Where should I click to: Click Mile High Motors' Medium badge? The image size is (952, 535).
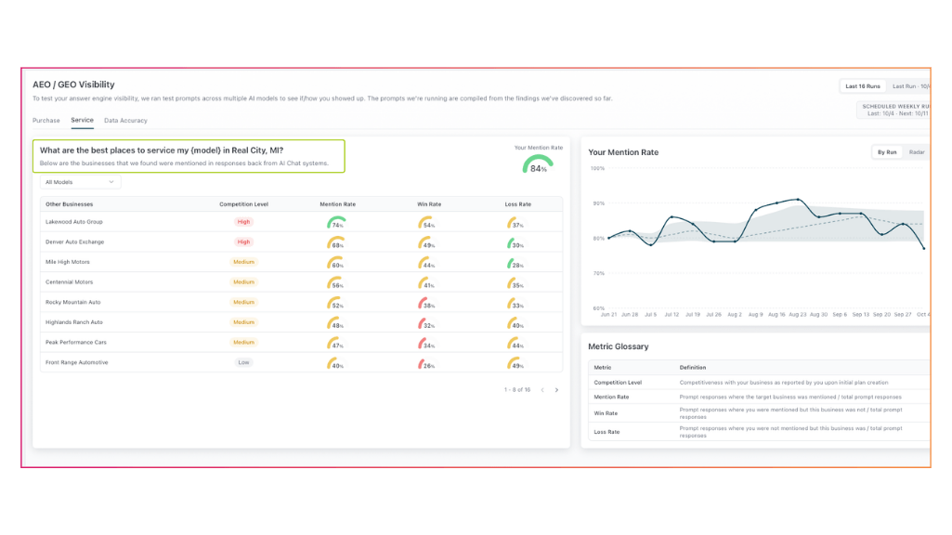(243, 262)
